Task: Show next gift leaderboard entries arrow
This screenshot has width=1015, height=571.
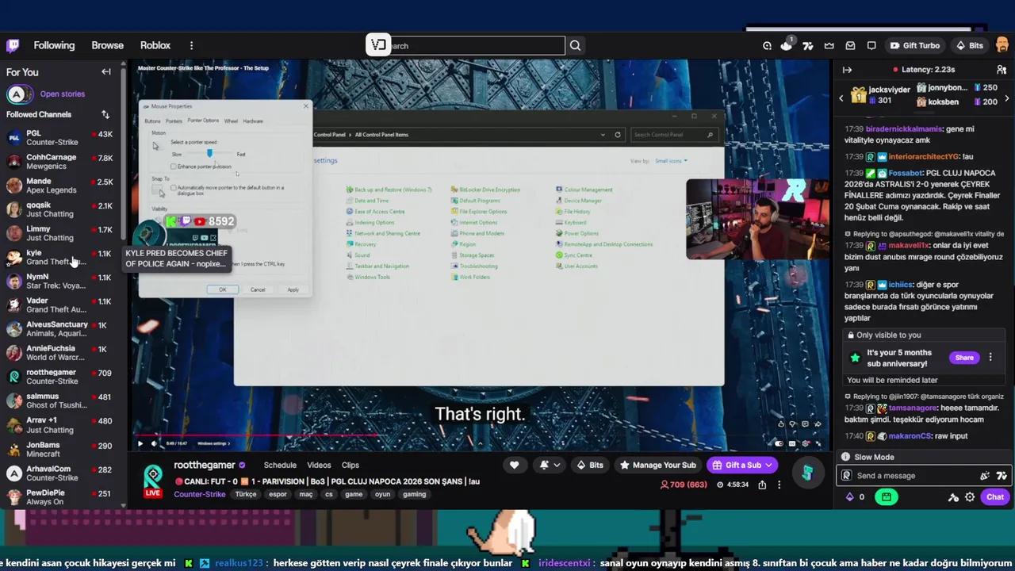Action: coord(1007,98)
